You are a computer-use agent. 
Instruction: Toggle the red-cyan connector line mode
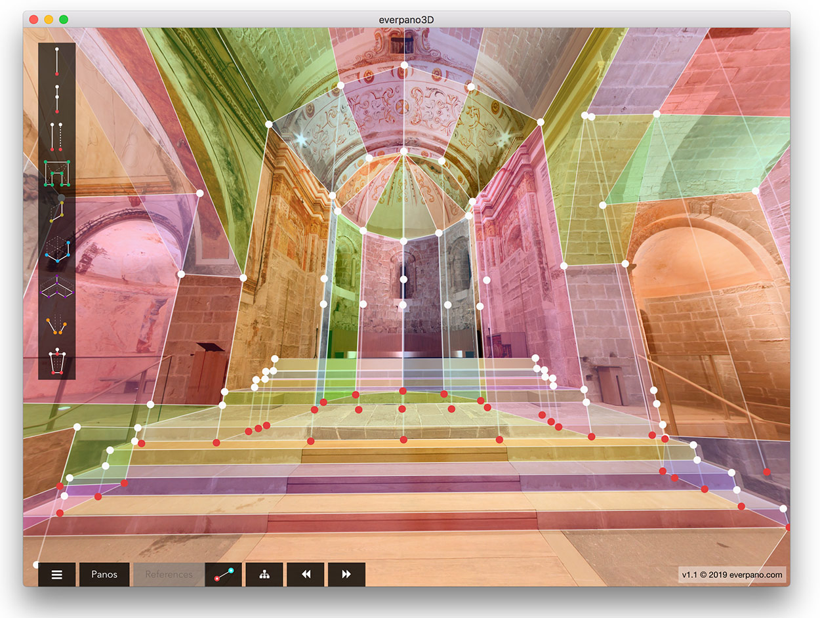(x=224, y=575)
